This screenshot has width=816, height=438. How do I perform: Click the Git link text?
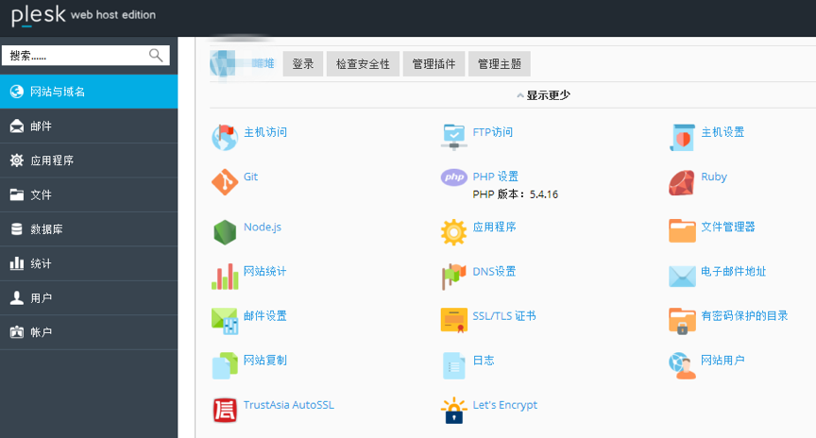pyautogui.click(x=251, y=177)
